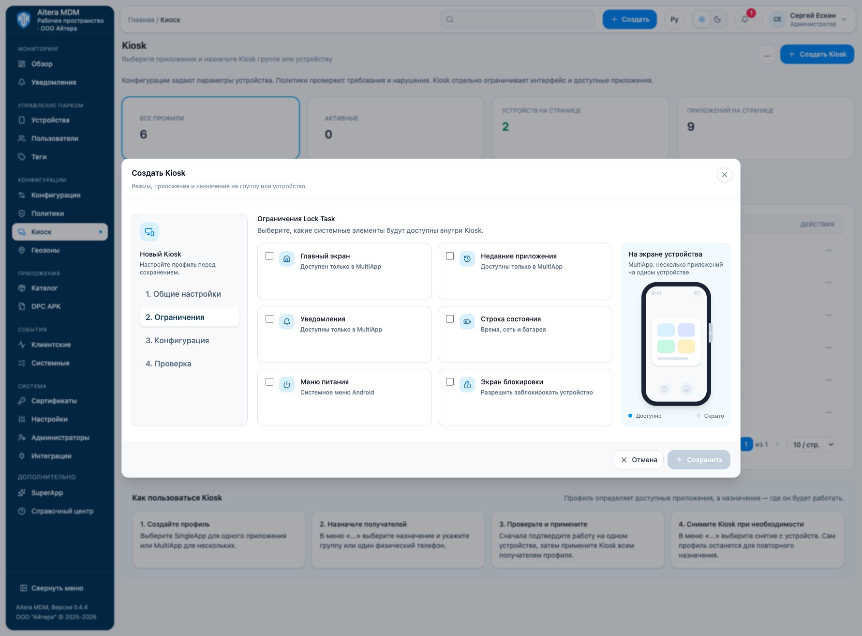
Task: Click the phone preview home icon
Action: pos(687,389)
